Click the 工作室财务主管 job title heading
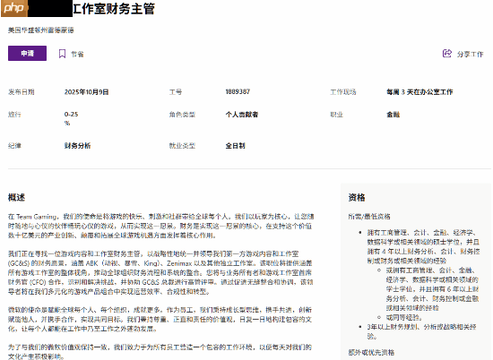Viewport: 493px width, 360px height. pos(114,8)
